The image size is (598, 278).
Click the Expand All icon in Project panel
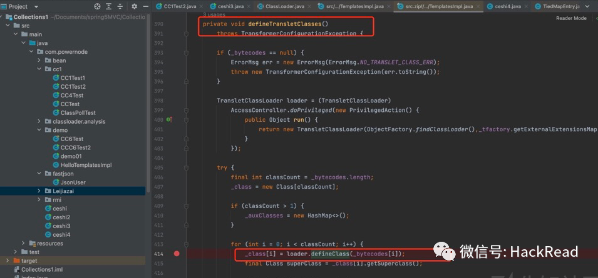click(x=109, y=6)
